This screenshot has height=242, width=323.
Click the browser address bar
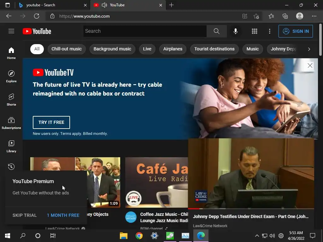click(144, 16)
